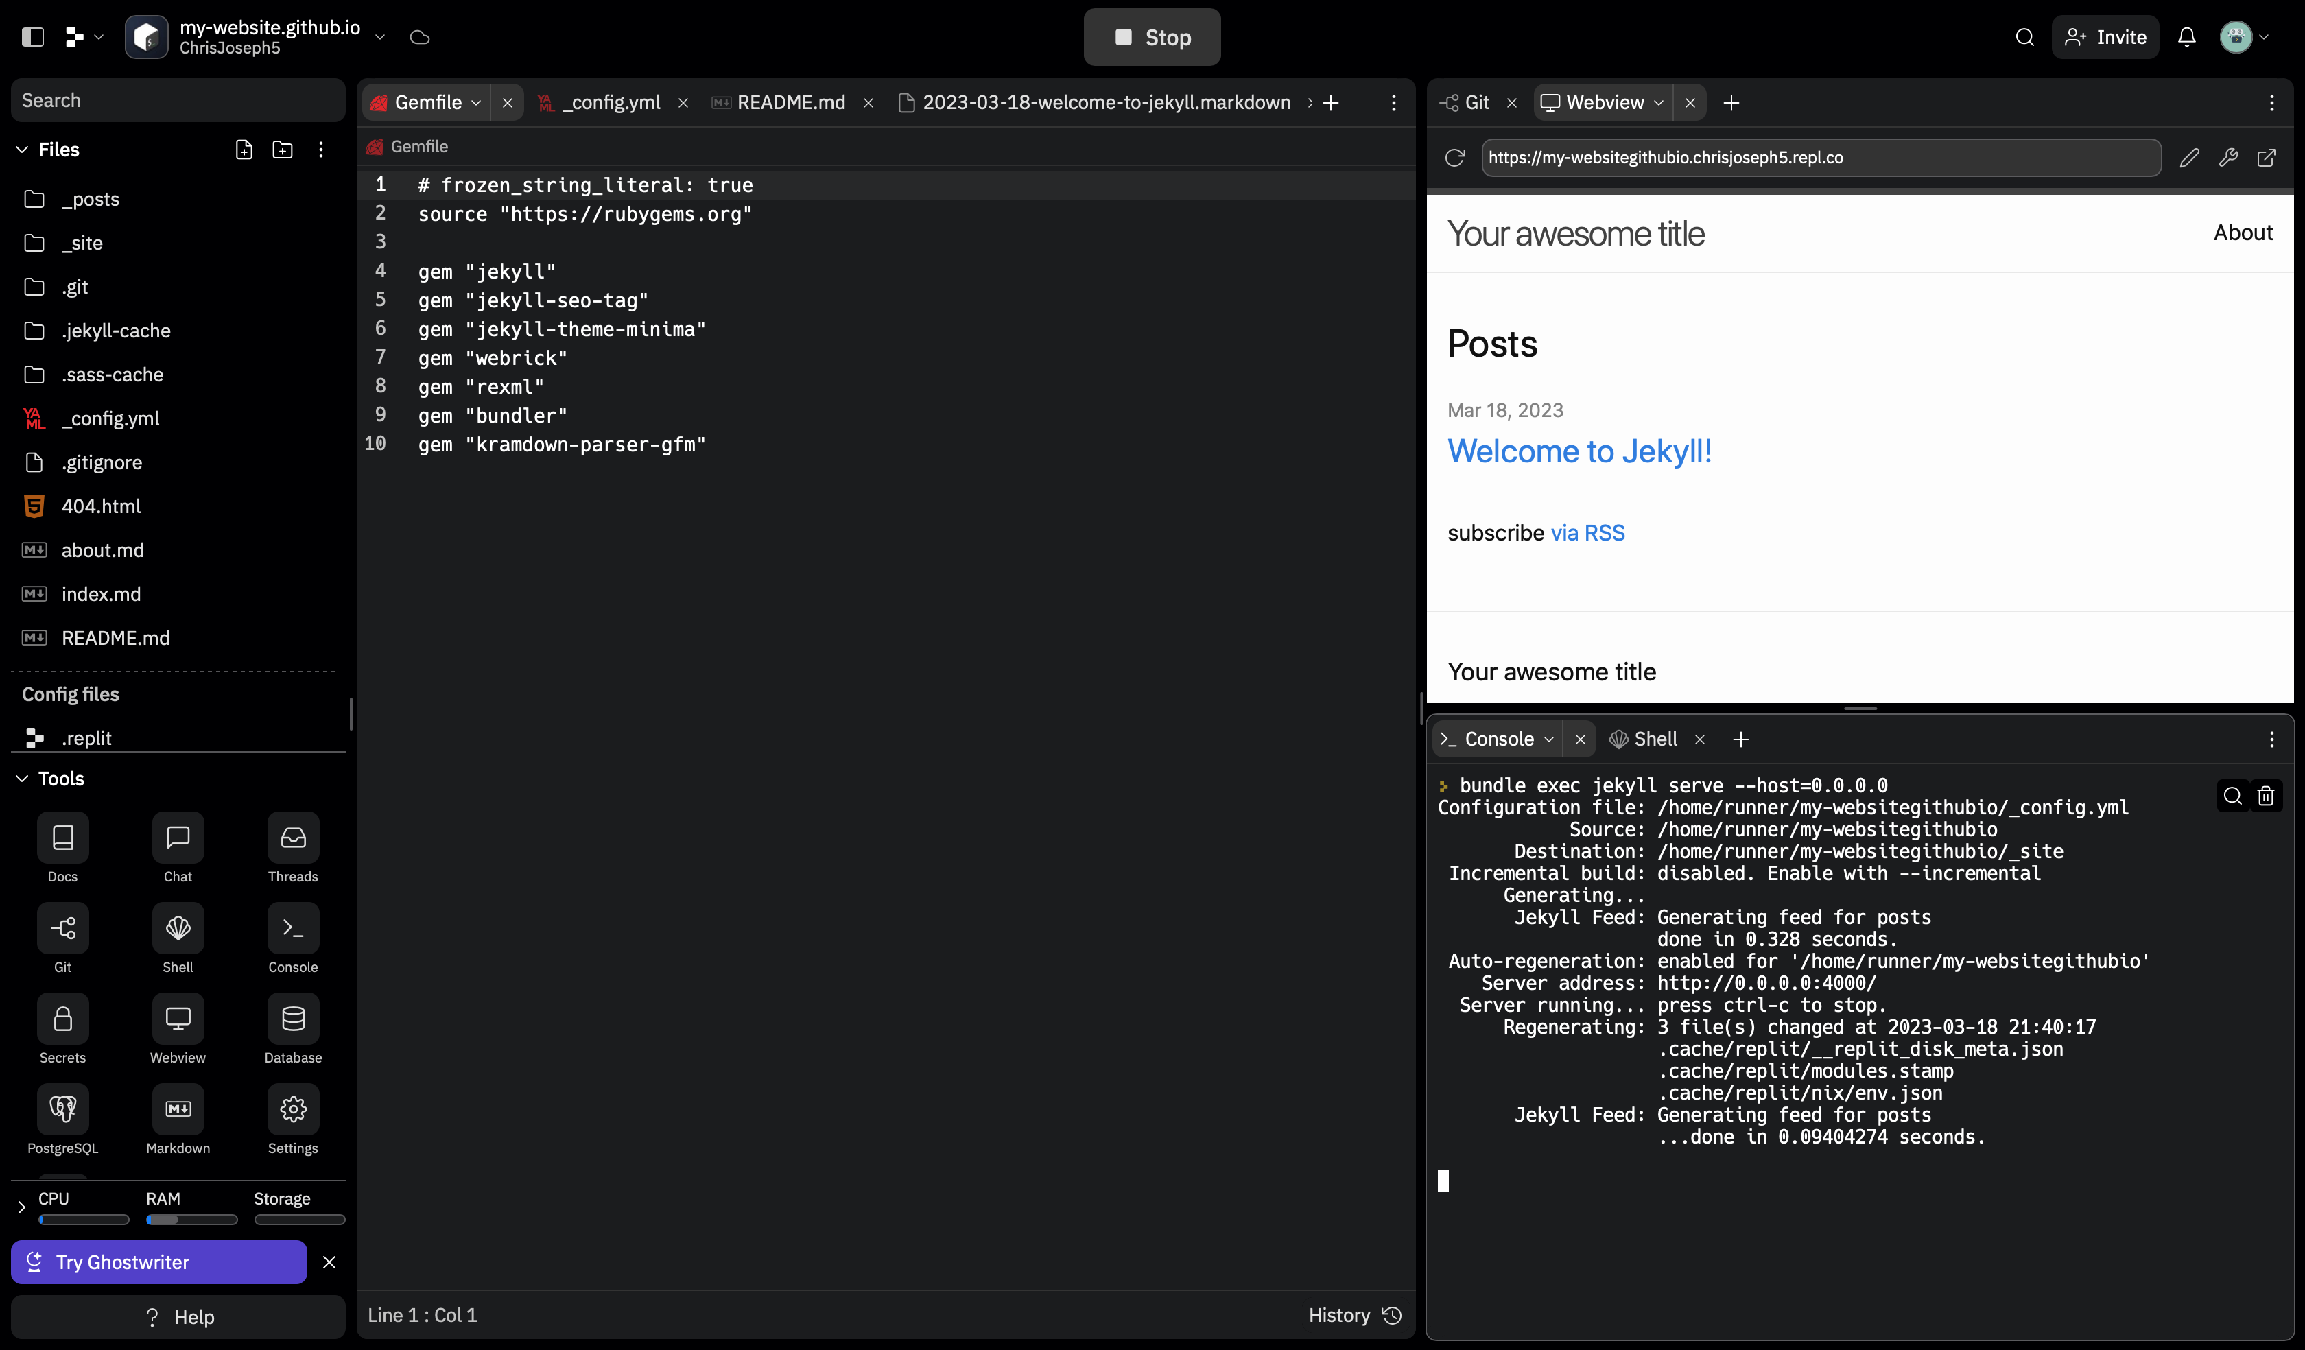Create a new folder icon
2305x1350 pixels.
coord(283,149)
